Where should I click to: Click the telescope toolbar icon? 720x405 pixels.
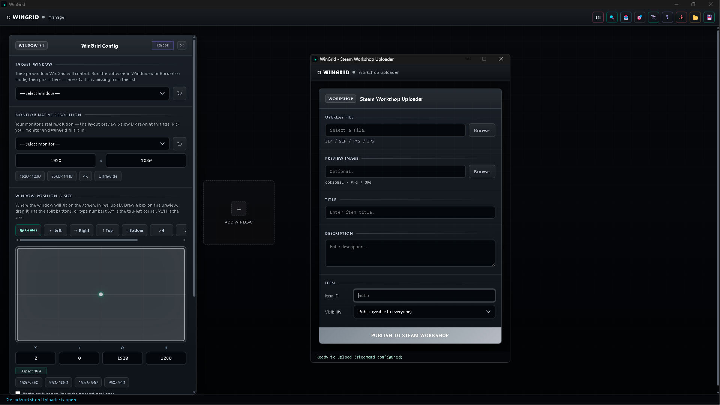[x=653, y=17]
